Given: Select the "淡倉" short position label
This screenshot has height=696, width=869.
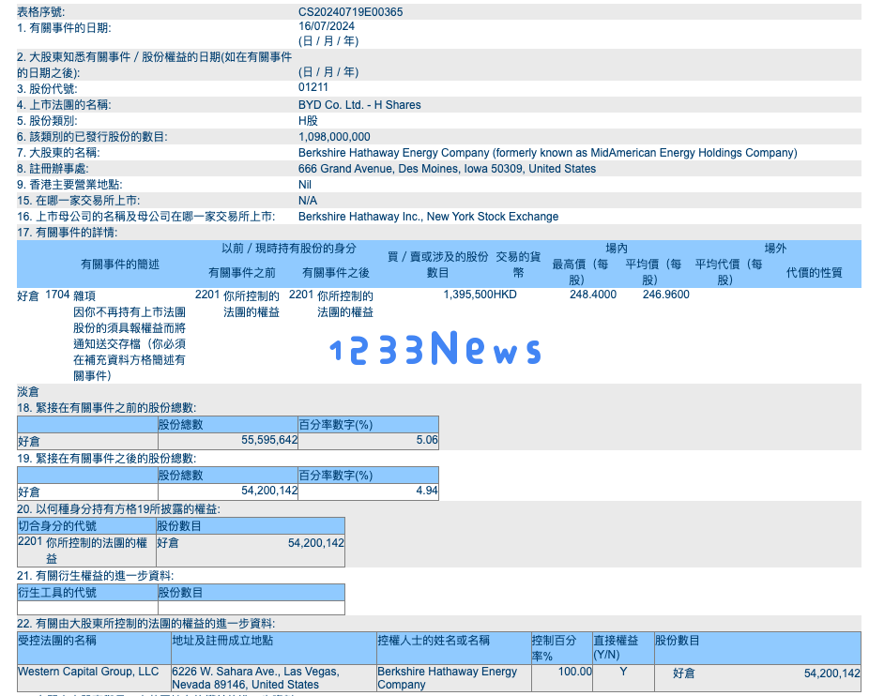Looking at the screenshot, I should 28,392.
